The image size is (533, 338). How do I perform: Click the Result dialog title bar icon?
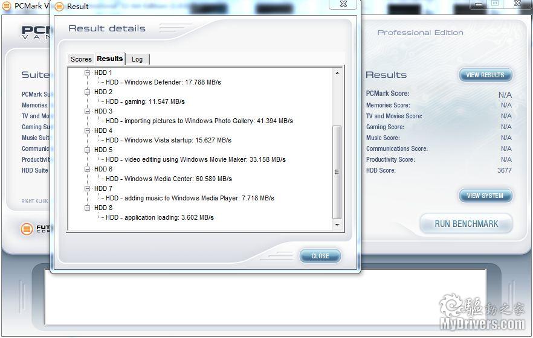[59, 7]
